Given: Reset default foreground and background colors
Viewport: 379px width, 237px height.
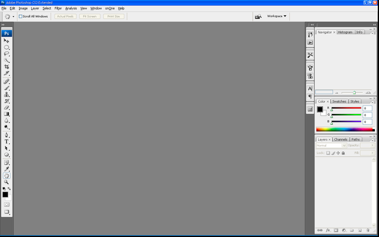Looking at the screenshot, I should point(4,189).
